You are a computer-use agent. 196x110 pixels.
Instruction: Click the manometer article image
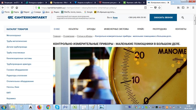pos(120,76)
